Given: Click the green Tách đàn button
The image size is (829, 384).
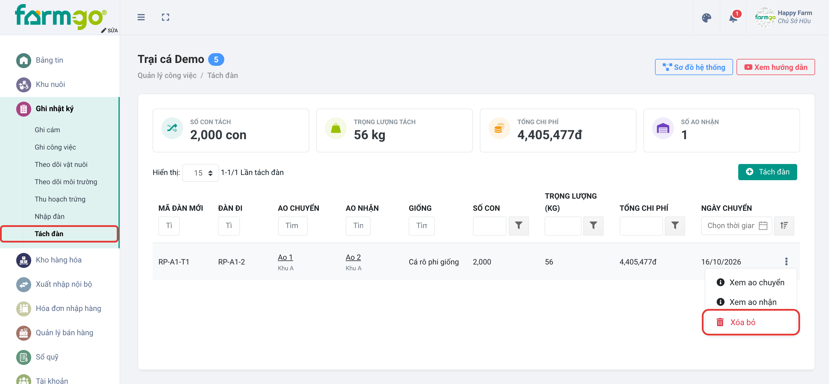Looking at the screenshot, I should 767,172.
